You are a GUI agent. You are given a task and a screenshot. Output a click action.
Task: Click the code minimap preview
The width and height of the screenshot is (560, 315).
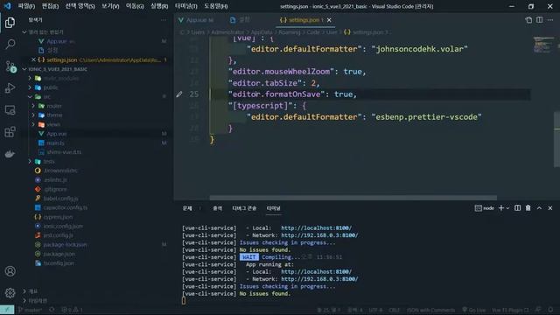point(543,45)
